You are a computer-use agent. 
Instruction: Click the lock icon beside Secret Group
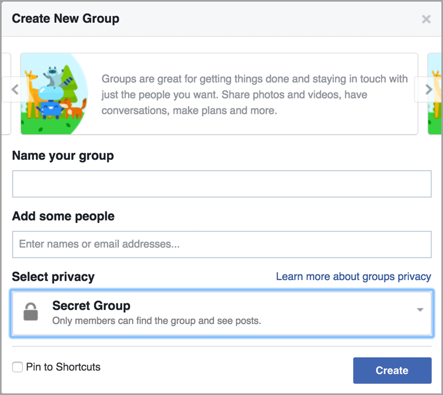pos(30,312)
